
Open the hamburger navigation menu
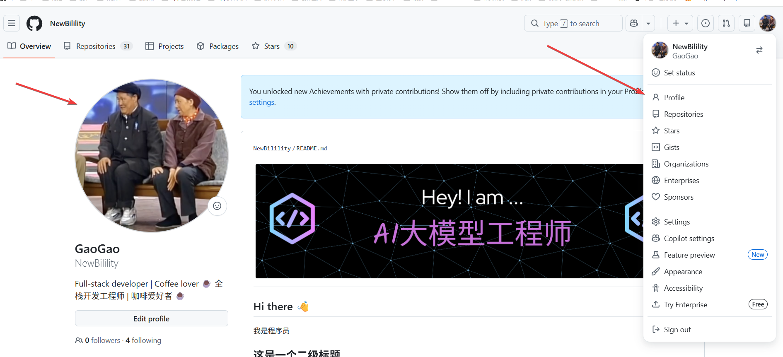tap(12, 23)
